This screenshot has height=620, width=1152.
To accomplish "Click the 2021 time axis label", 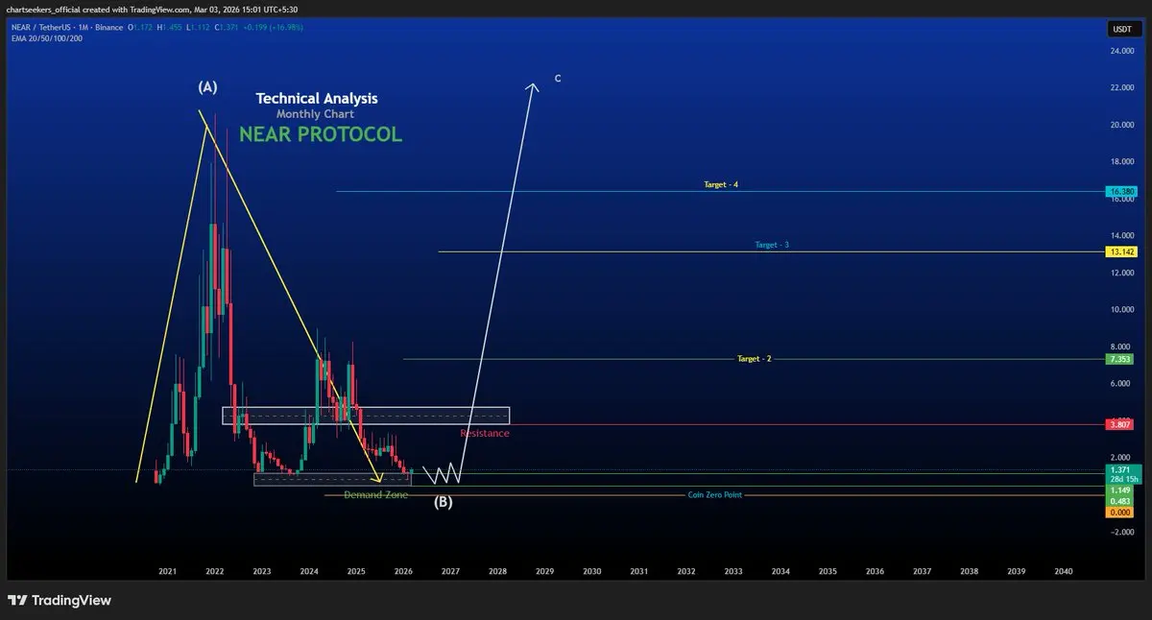I will (167, 571).
